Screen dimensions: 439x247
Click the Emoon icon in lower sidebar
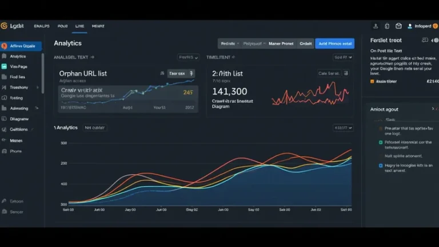click(4, 201)
